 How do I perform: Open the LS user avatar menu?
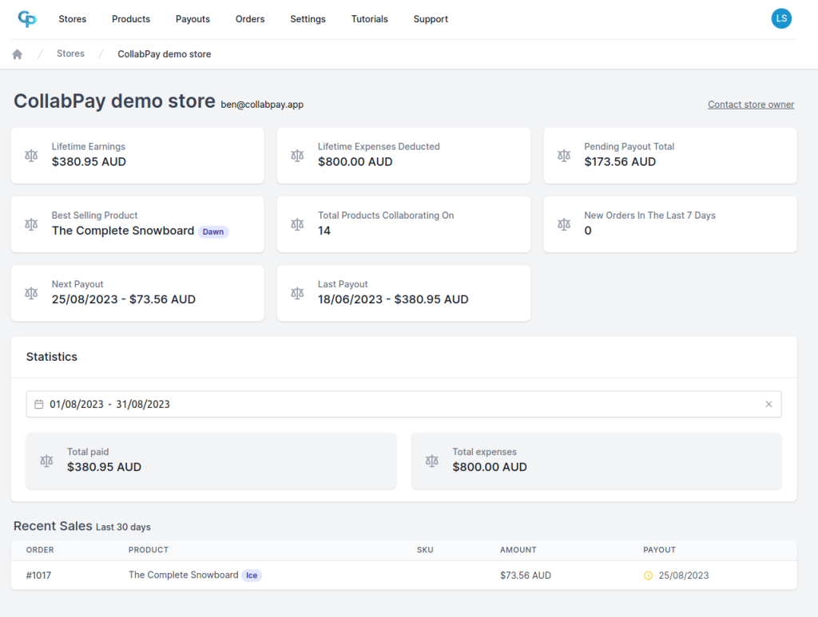(780, 18)
